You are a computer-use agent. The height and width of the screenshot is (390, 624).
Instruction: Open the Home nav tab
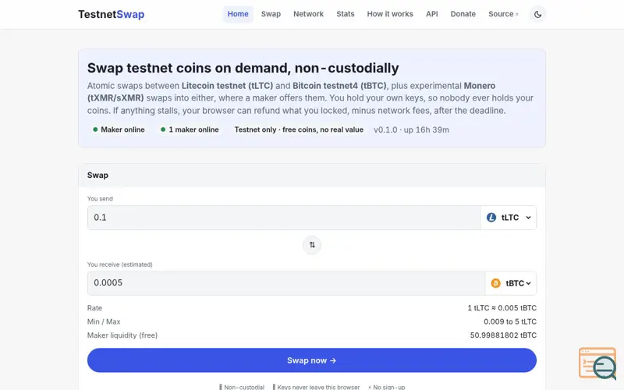[x=238, y=14]
